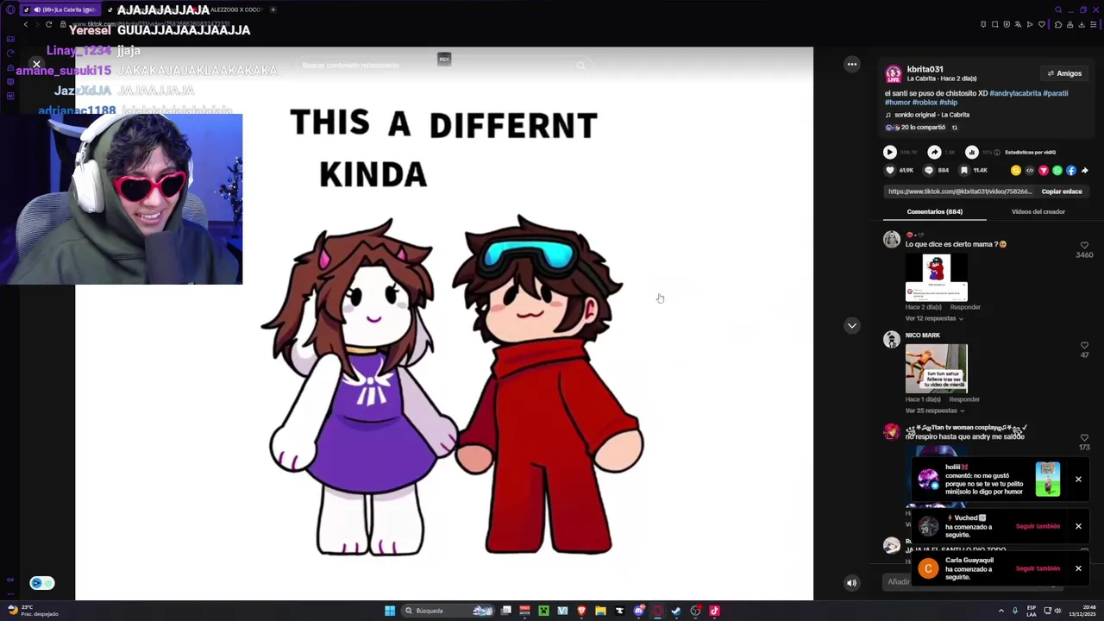
Task: Click the Amigos button
Action: 1064,73
